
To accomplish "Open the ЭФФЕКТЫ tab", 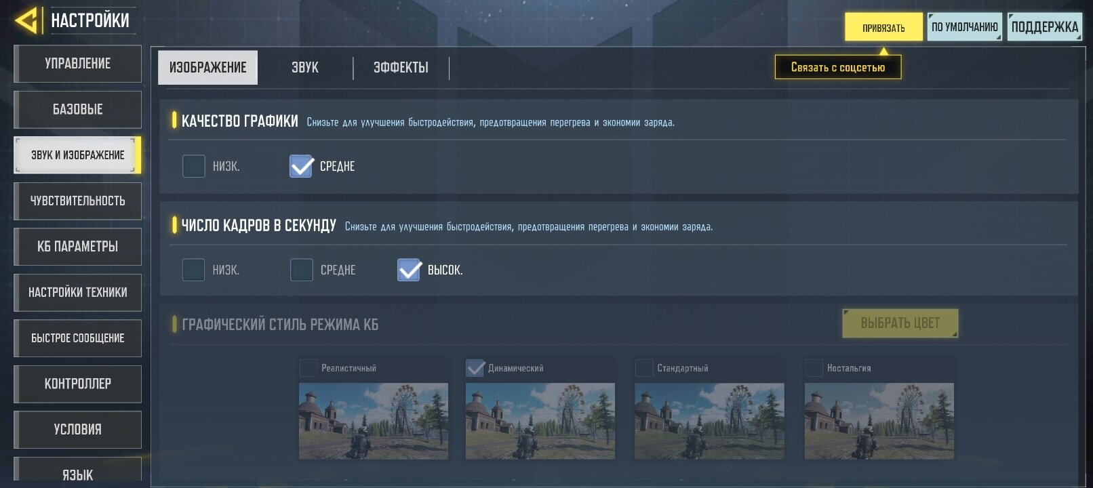I will pyautogui.click(x=401, y=68).
